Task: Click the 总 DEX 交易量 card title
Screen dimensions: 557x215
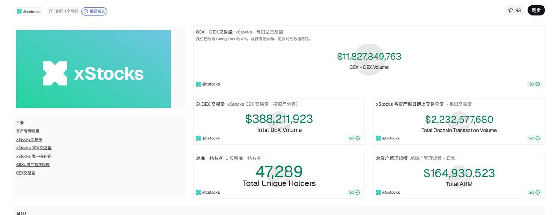Action: [210, 104]
